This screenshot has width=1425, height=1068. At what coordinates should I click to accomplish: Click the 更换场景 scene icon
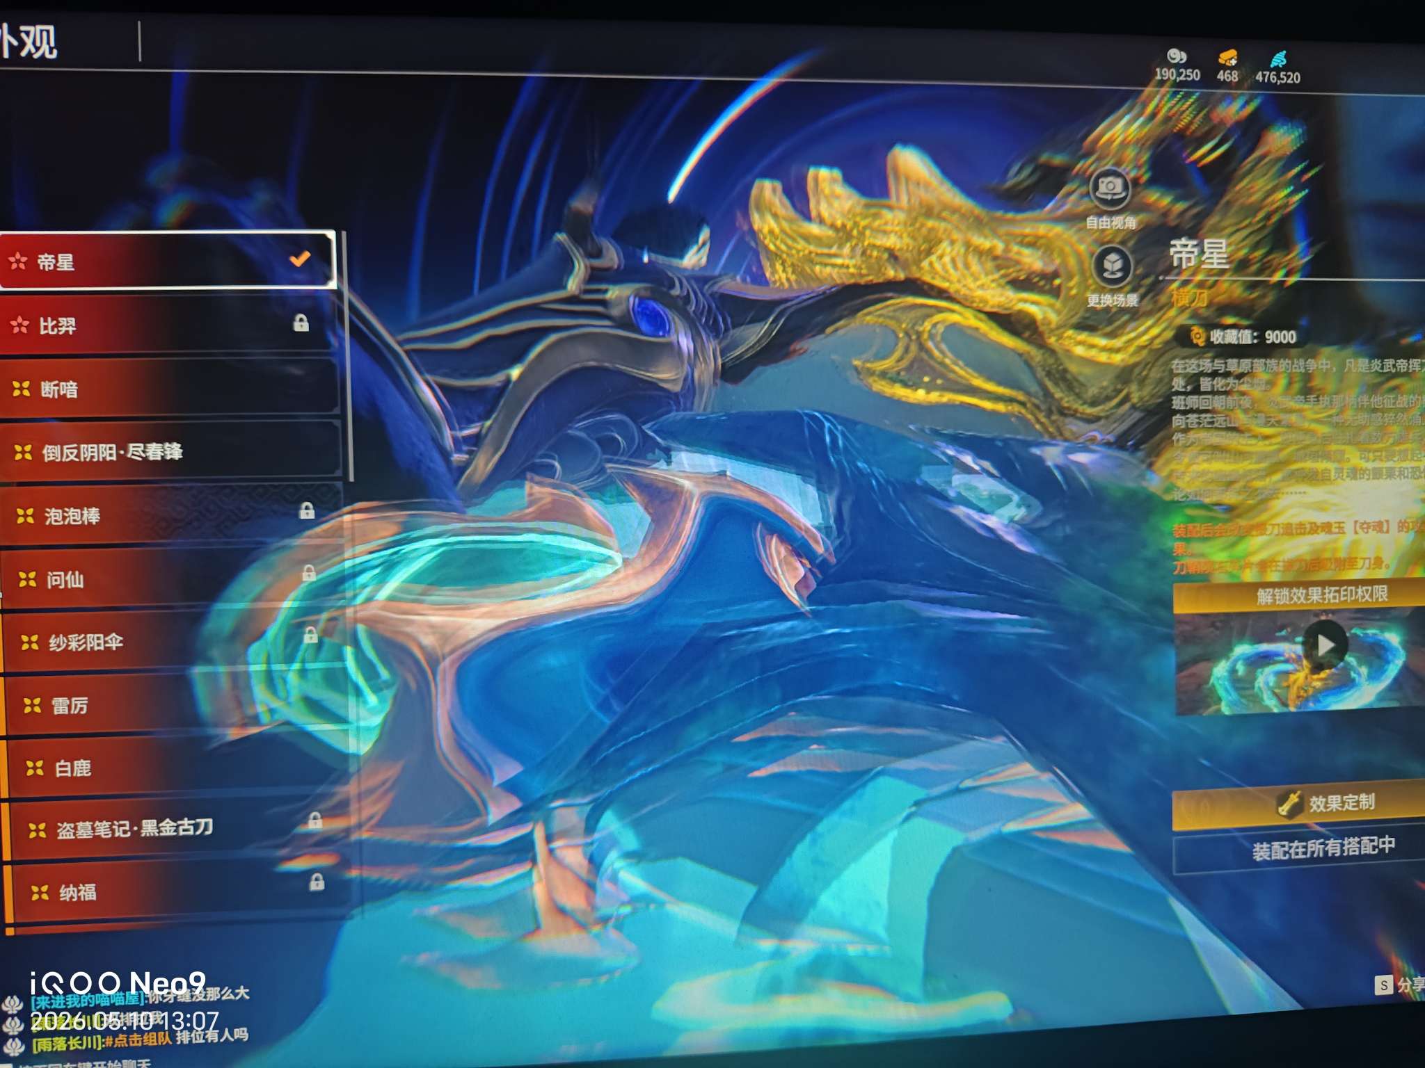[1113, 266]
